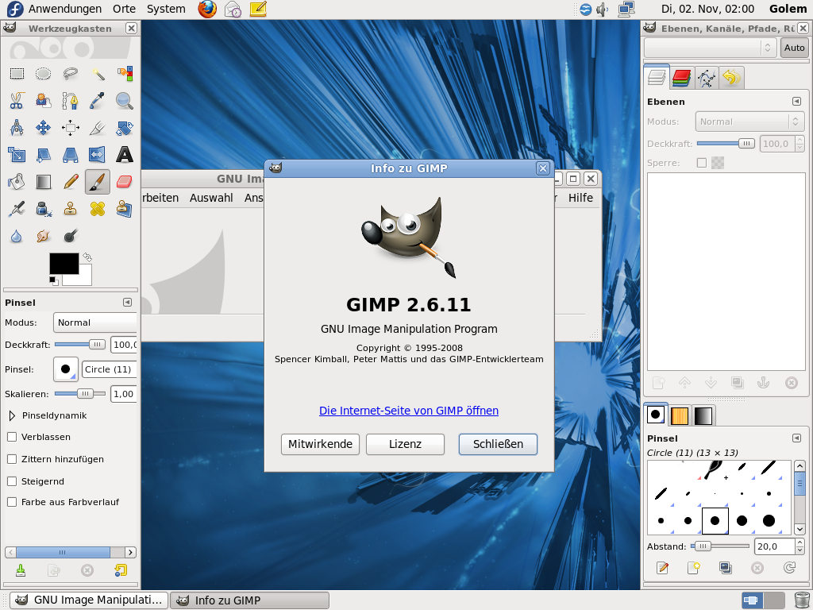Select the Eraser tool
813x610 pixels.
[125, 182]
